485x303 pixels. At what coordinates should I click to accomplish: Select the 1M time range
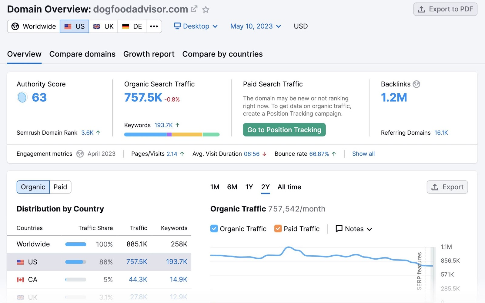point(215,187)
